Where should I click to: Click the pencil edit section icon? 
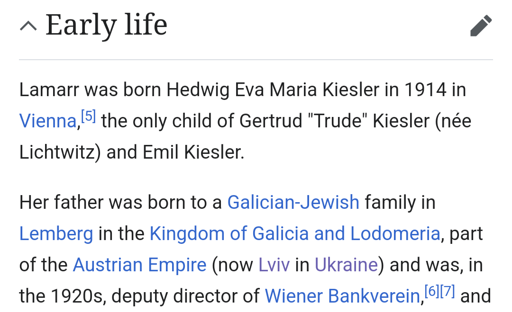[481, 26]
